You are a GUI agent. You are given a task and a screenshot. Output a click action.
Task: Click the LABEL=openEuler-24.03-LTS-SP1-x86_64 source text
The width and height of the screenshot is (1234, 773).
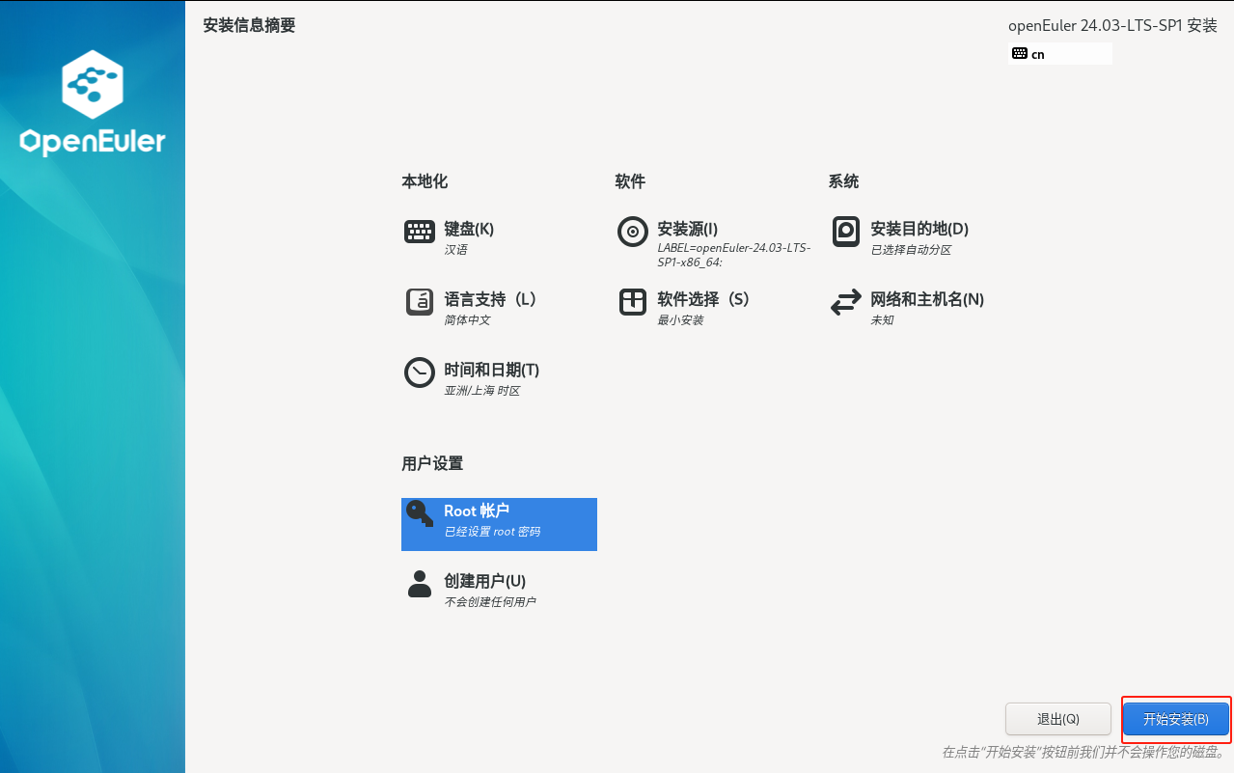[733, 255]
